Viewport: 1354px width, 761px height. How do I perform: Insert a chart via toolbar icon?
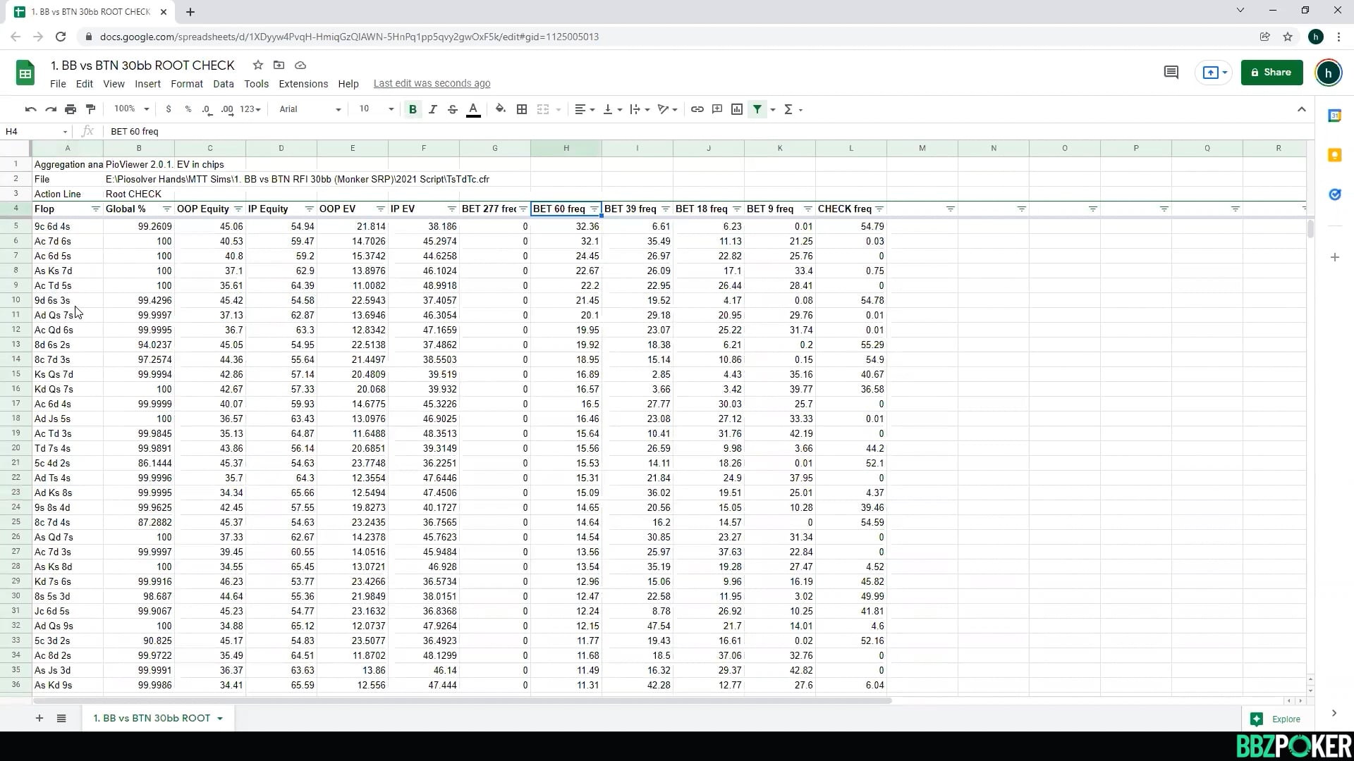tap(737, 109)
